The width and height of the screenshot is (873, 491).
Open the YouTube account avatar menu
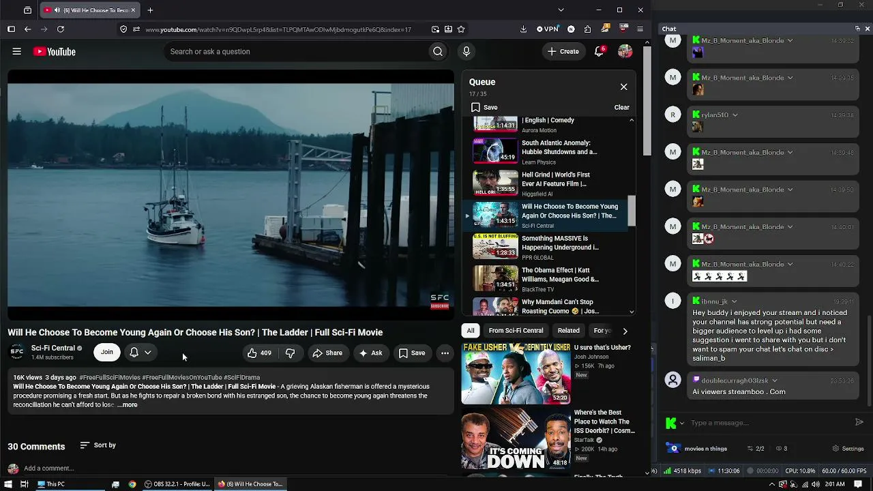625,51
